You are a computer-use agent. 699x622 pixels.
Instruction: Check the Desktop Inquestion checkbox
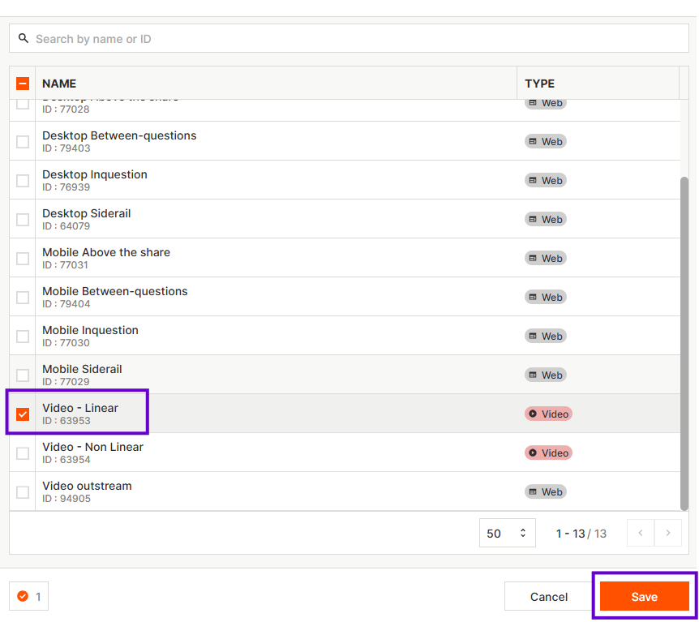[x=22, y=180]
